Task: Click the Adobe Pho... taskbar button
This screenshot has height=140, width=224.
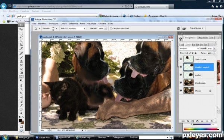Action: point(44,137)
